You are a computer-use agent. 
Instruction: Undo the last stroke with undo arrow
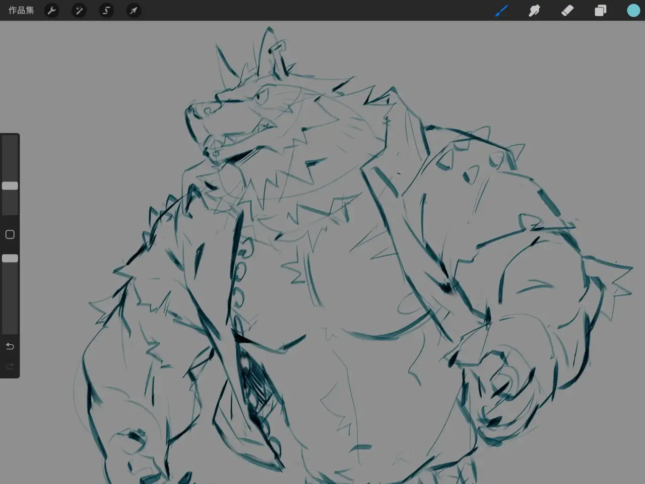(10, 346)
